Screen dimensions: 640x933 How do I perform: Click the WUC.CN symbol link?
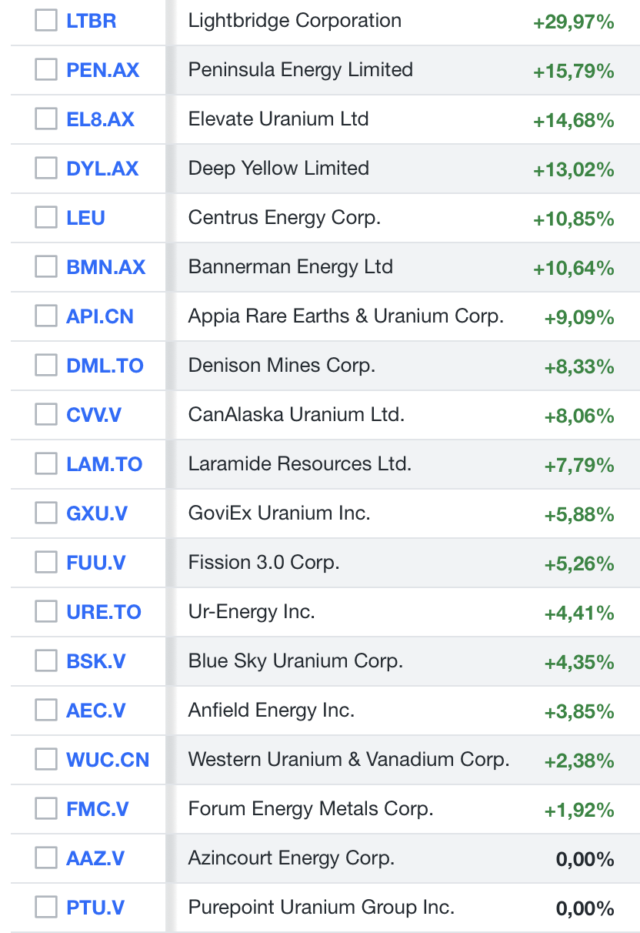coord(108,760)
